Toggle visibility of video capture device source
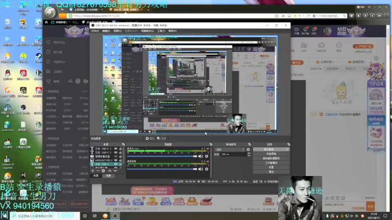This screenshot has width=392, height=220. pyautogui.click(x=116, y=156)
